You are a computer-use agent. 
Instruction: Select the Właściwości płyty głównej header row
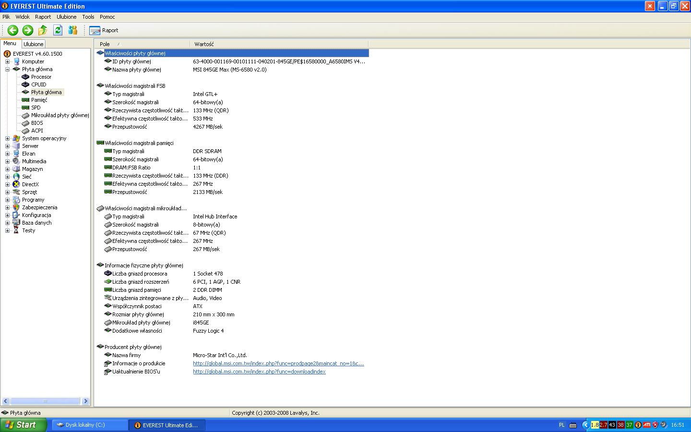pos(232,53)
